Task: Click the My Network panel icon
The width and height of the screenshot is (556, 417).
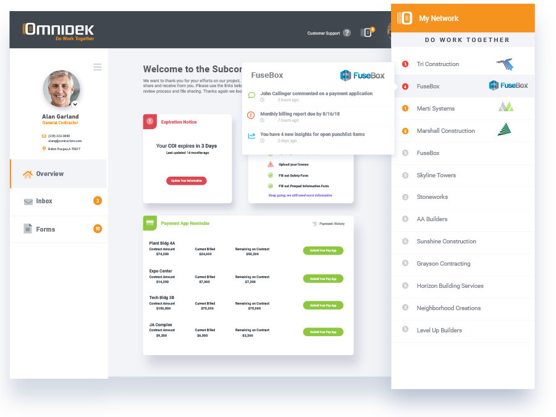Action: click(405, 18)
